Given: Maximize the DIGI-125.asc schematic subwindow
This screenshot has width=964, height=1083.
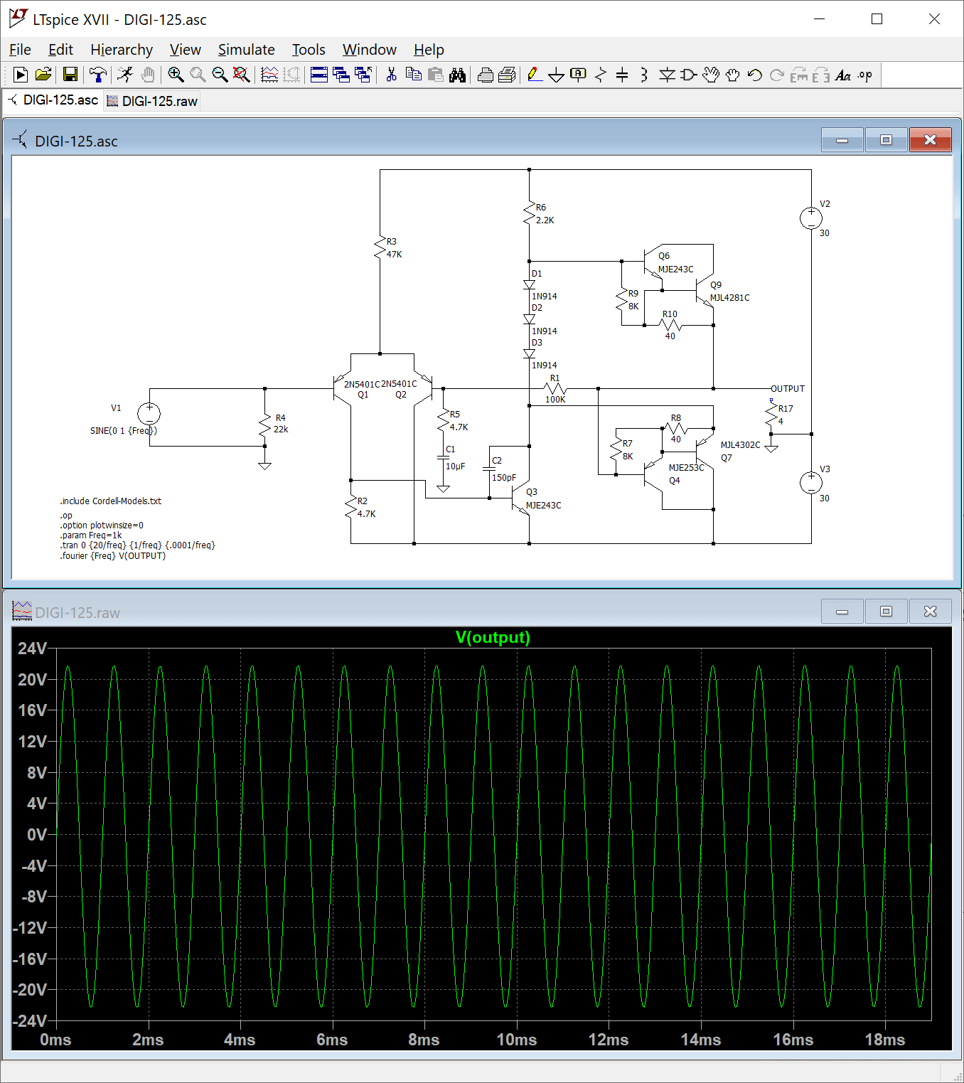Looking at the screenshot, I should tap(886, 140).
